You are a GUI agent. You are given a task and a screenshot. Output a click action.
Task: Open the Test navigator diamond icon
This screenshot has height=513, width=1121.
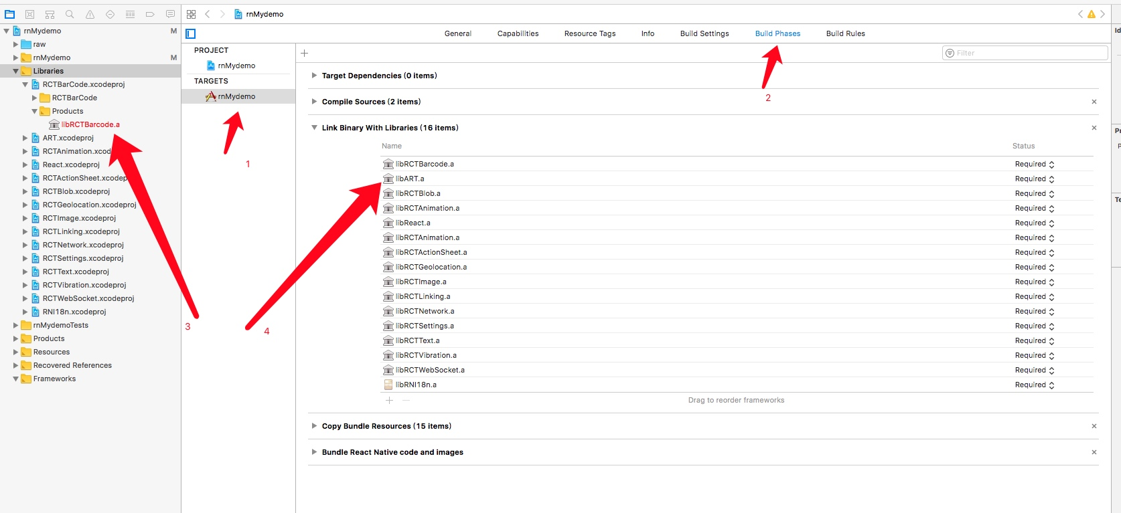[x=110, y=14]
